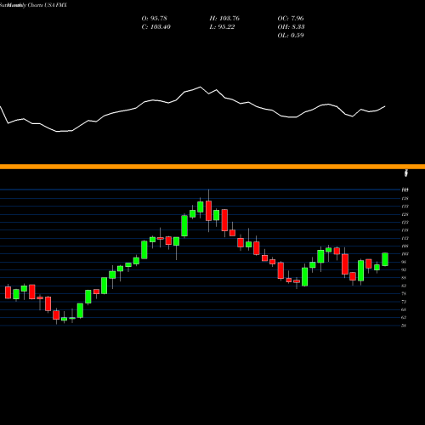This screenshot has width=425, height=425.
Task: Click the peak of the white indicator line
Action: point(201,87)
